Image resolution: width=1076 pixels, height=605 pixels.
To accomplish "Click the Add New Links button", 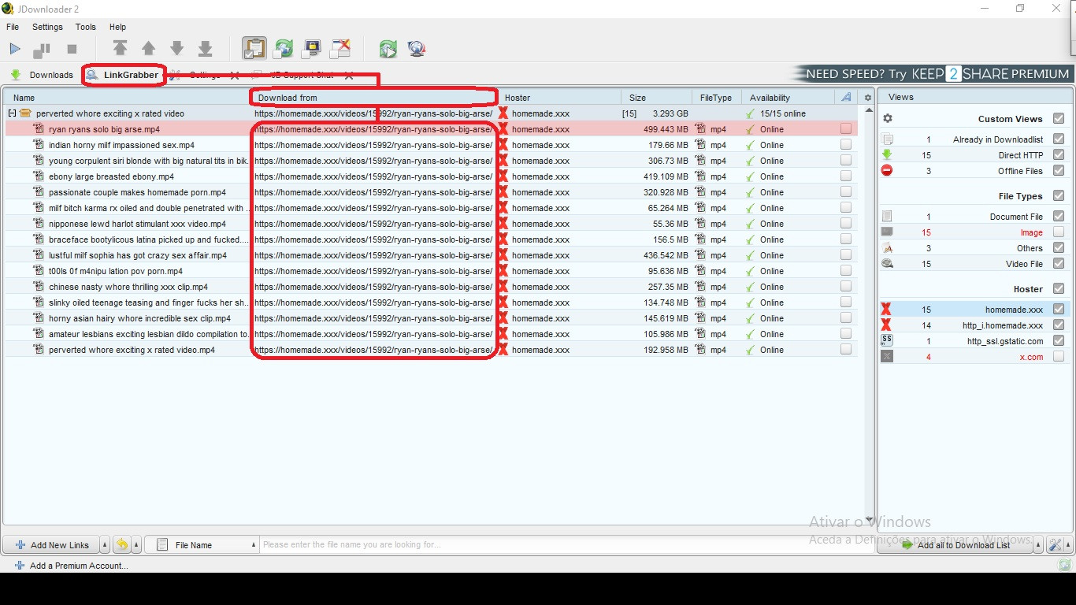I will tap(52, 544).
